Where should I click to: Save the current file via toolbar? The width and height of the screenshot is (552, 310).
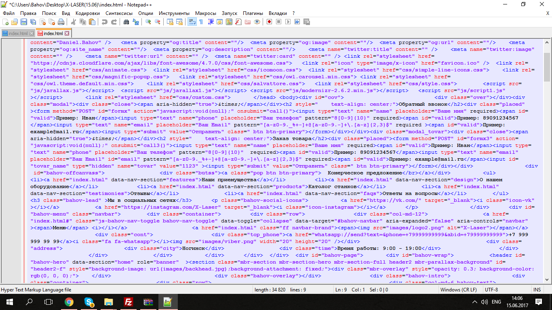[x=24, y=22]
